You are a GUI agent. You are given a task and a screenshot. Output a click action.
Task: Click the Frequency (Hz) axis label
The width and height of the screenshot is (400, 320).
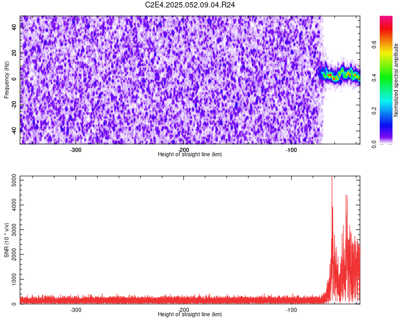[6, 80]
